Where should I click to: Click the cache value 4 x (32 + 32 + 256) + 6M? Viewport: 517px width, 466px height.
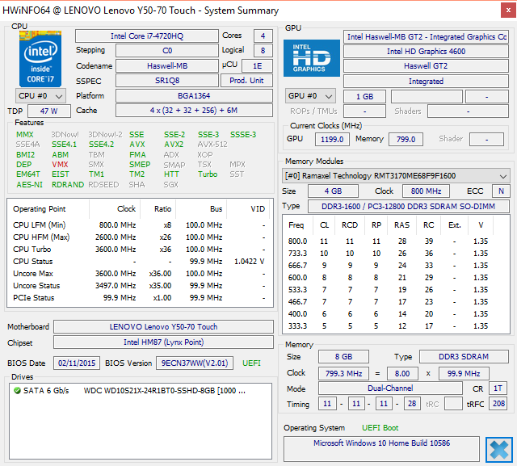tap(194, 111)
